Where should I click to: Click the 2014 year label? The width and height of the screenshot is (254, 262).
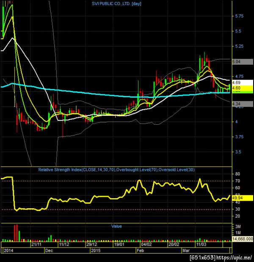(8, 251)
